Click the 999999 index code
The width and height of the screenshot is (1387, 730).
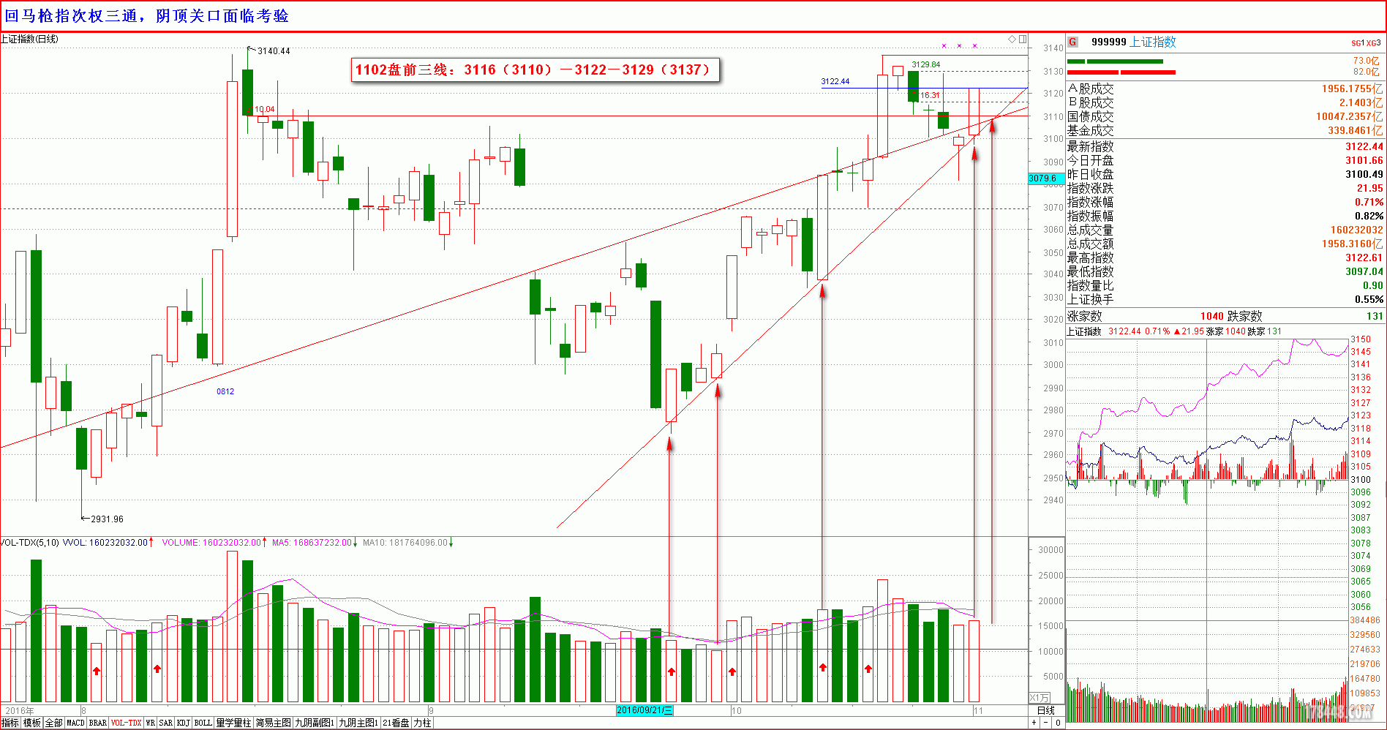click(x=1109, y=42)
